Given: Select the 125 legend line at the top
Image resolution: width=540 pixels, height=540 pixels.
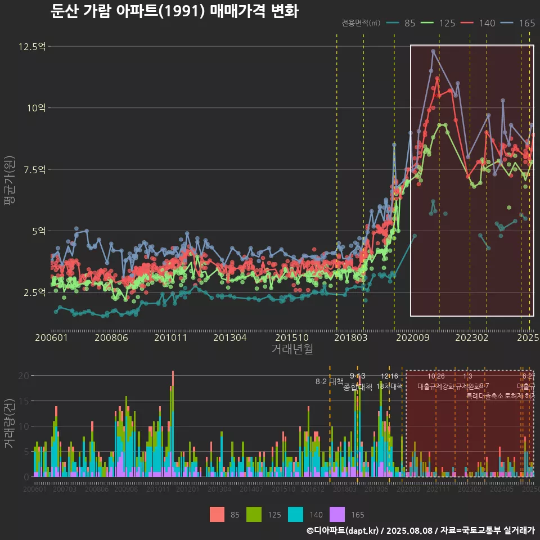Looking at the screenshot, I should point(427,23).
